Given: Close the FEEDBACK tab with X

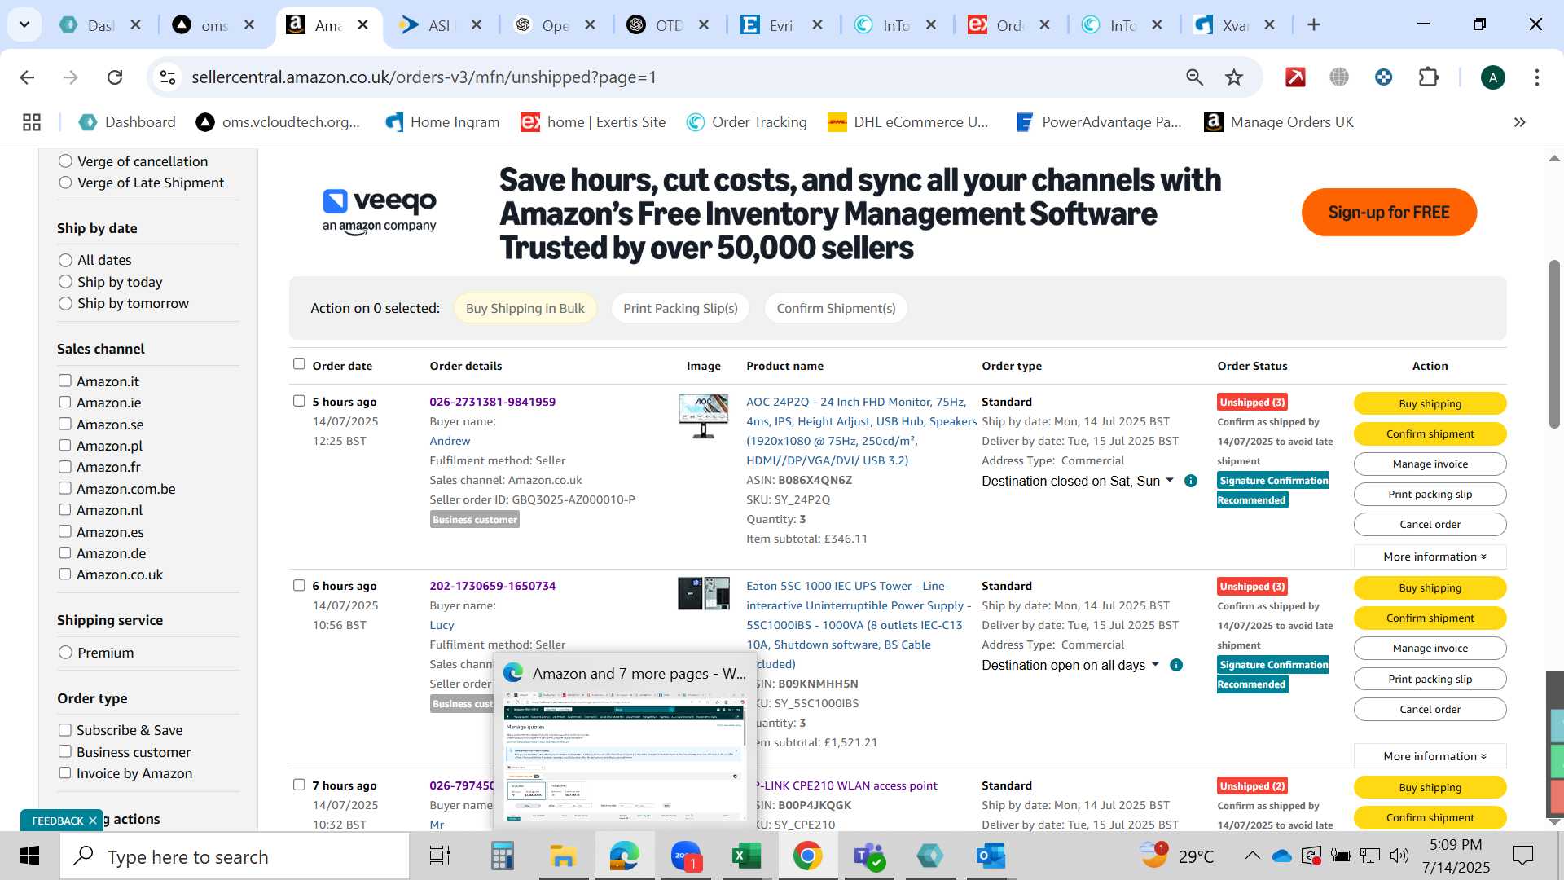Looking at the screenshot, I should (x=93, y=821).
